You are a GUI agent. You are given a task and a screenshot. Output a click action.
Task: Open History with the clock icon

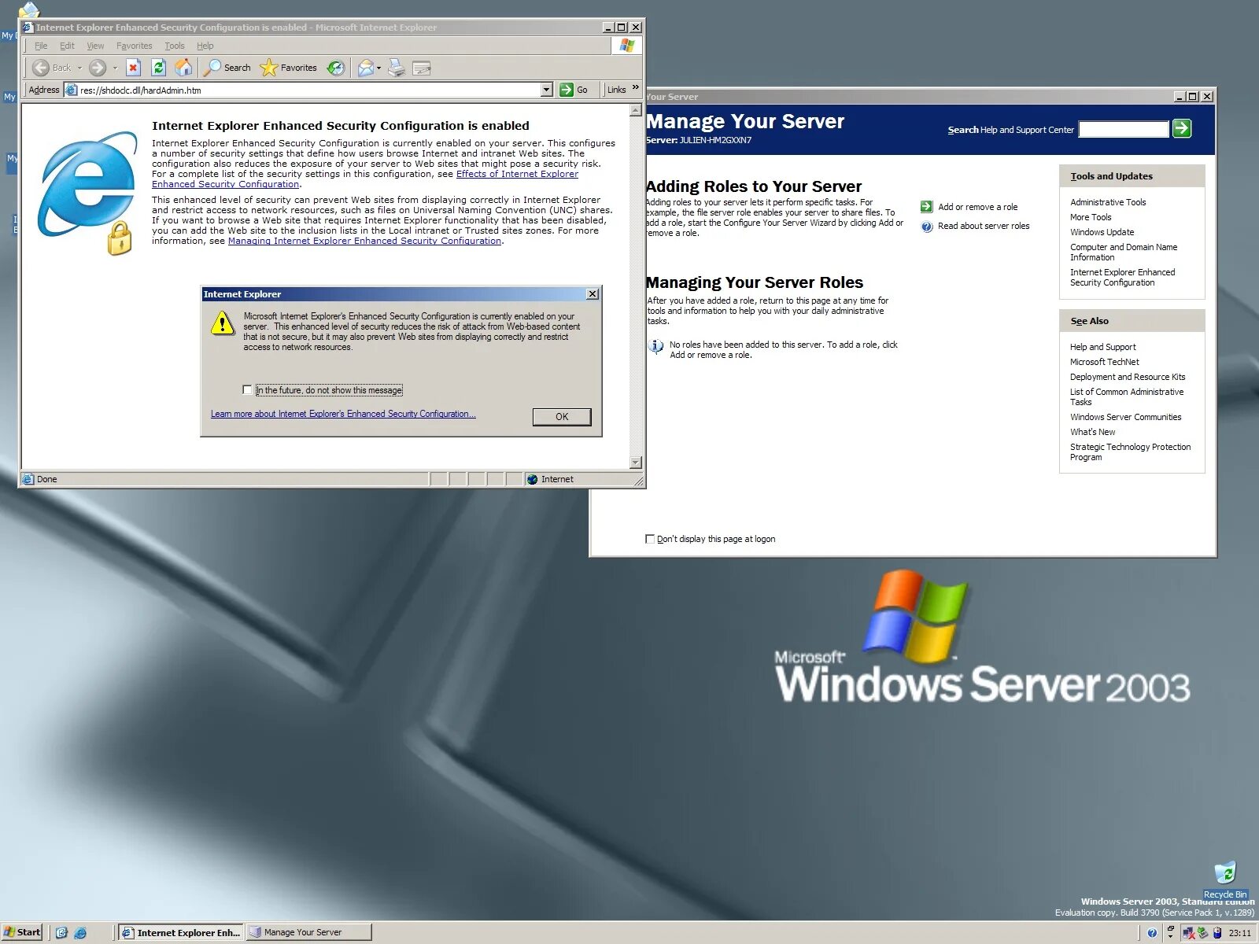[336, 68]
